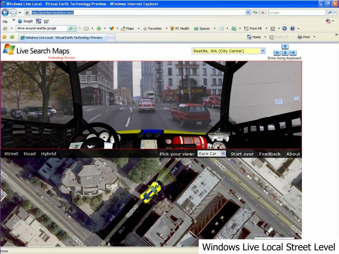The height and width of the screenshot is (254, 339).
Task: Click the "Virginia St" label on the map
Action: click(x=132, y=211)
